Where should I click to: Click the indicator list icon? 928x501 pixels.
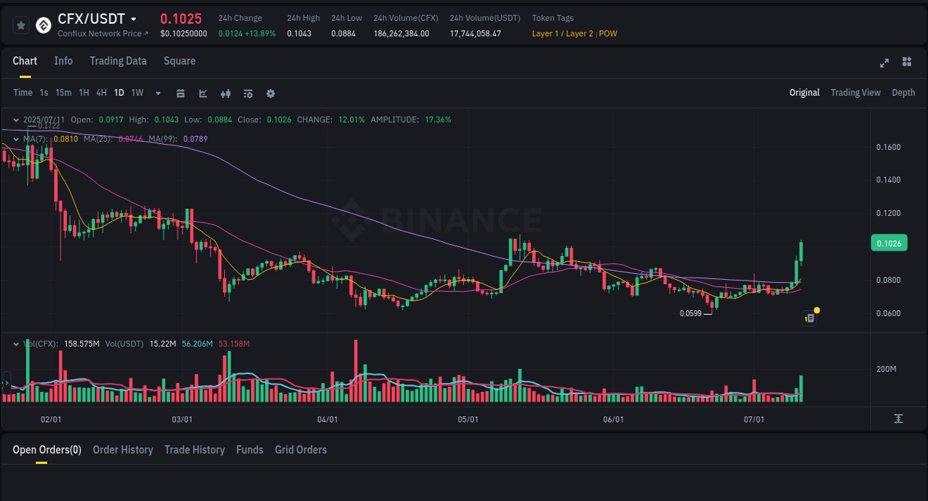(248, 93)
